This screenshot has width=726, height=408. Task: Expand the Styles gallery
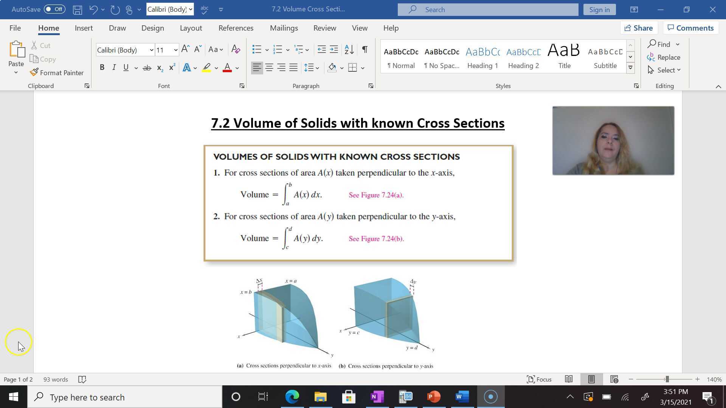click(630, 67)
